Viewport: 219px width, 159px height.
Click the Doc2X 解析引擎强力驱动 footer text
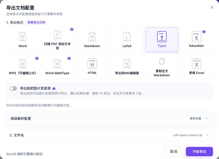click(x=24, y=154)
